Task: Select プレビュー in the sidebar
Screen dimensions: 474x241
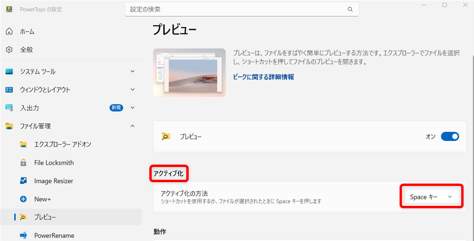Action: (x=71, y=217)
